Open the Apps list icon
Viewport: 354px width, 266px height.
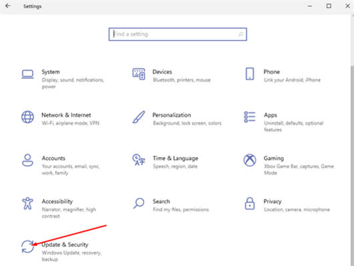(250, 117)
